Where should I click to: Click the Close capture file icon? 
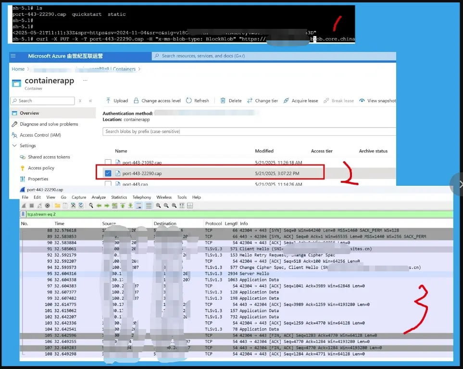click(73, 205)
